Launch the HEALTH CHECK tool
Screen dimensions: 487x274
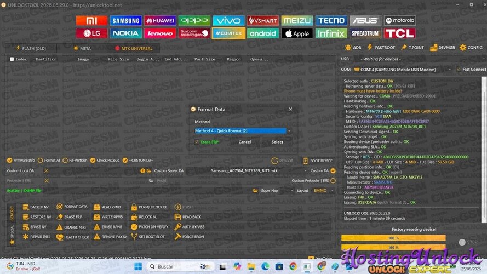pyautogui.click(x=72, y=237)
